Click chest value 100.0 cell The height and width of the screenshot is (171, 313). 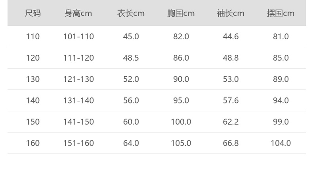pos(181,122)
